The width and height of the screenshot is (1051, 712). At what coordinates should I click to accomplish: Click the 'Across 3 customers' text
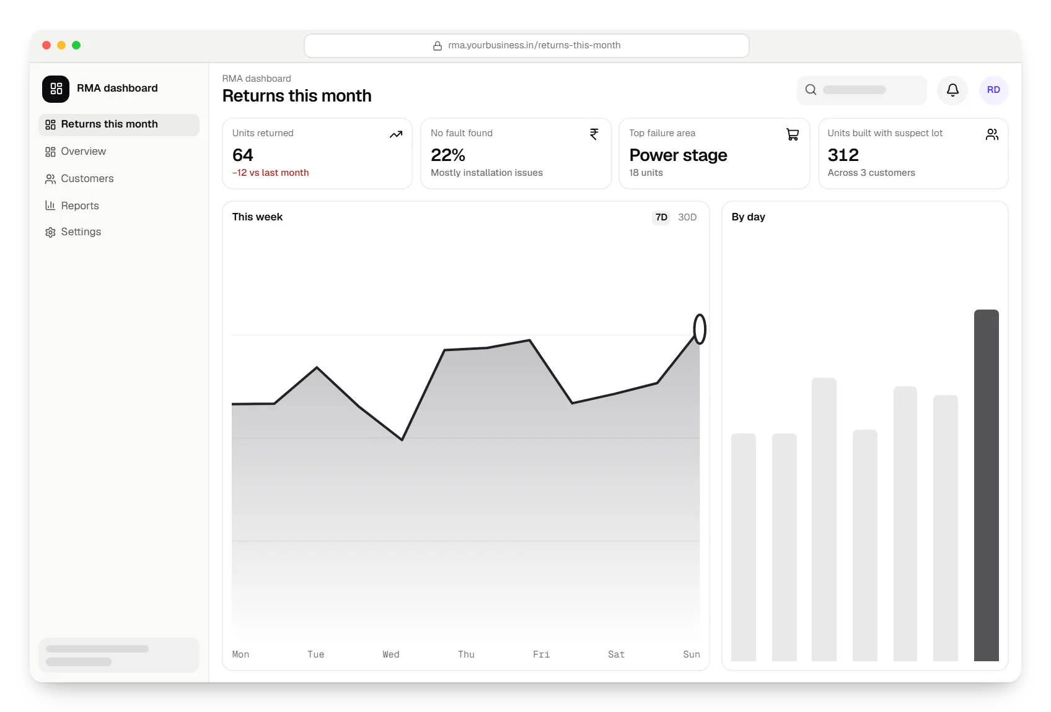click(x=871, y=173)
